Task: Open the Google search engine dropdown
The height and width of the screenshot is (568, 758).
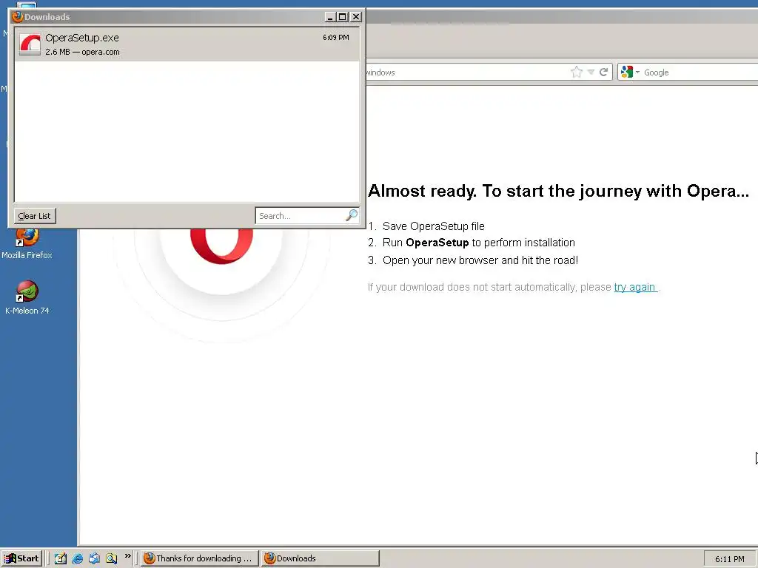Action: pos(631,72)
